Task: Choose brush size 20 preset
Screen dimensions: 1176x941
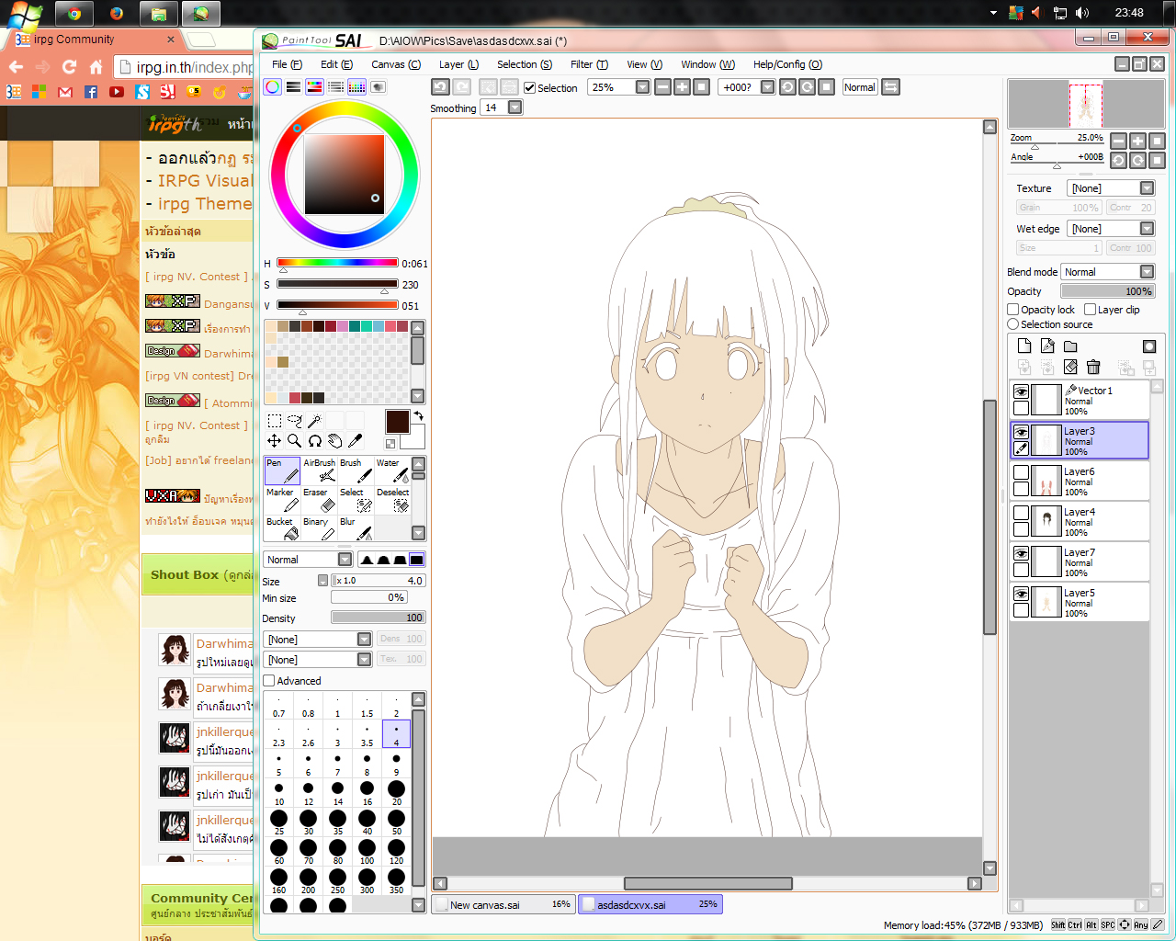Action: click(x=396, y=791)
